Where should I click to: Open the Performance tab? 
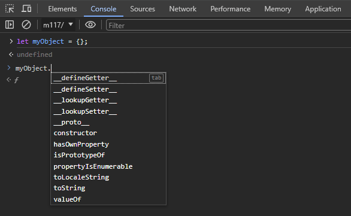point(231,9)
